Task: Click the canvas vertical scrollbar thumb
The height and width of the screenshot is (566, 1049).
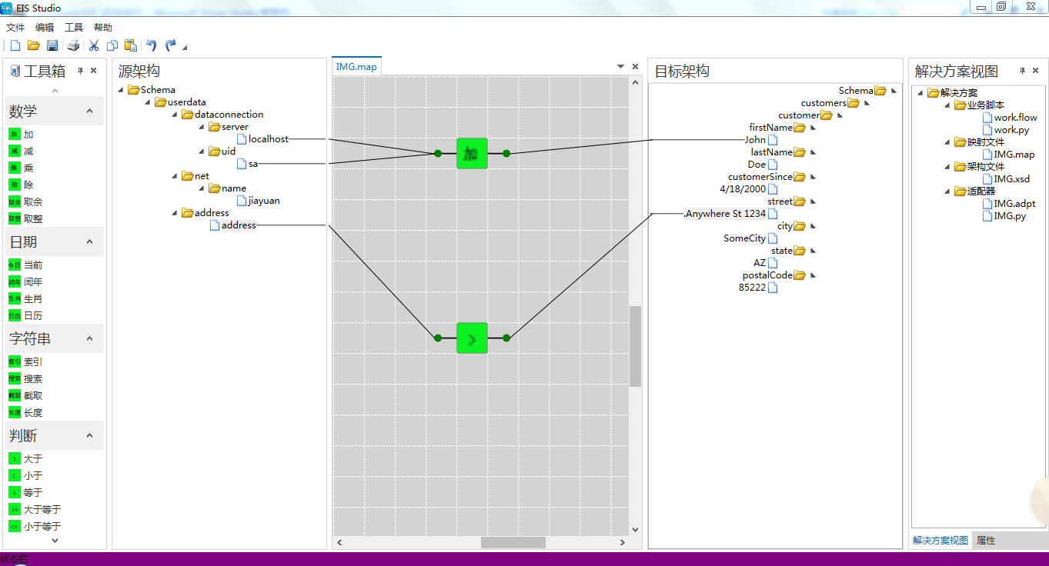Action: [635, 346]
